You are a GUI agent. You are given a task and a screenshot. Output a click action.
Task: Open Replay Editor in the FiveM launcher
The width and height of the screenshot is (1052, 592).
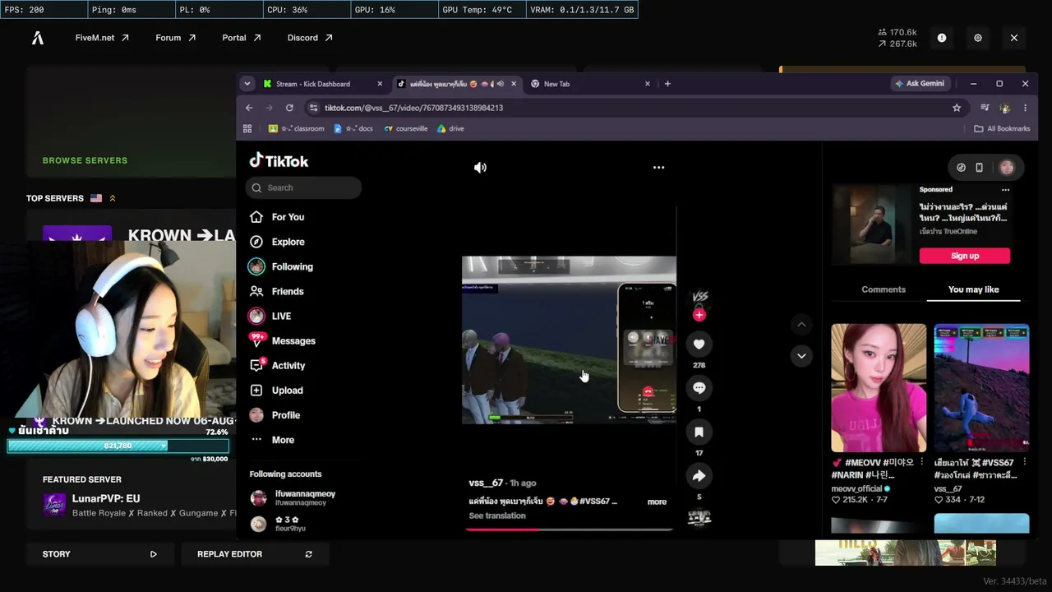point(255,554)
